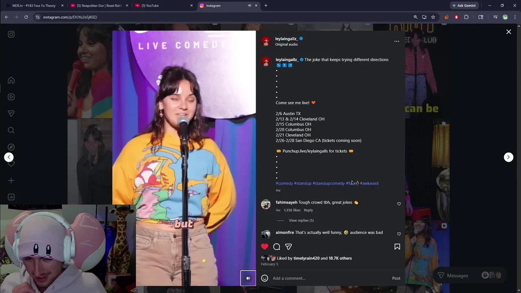Share the post with the paper plane icon

(x=288, y=247)
